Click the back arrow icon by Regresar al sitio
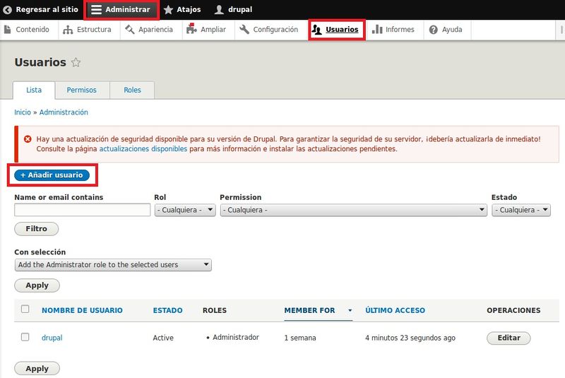Image resolution: width=565 pixels, height=378 pixels. pos(7,10)
